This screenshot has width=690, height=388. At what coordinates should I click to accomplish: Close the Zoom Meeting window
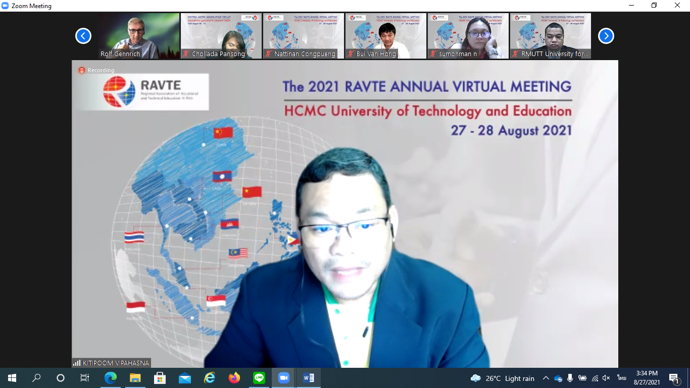tap(677, 6)
